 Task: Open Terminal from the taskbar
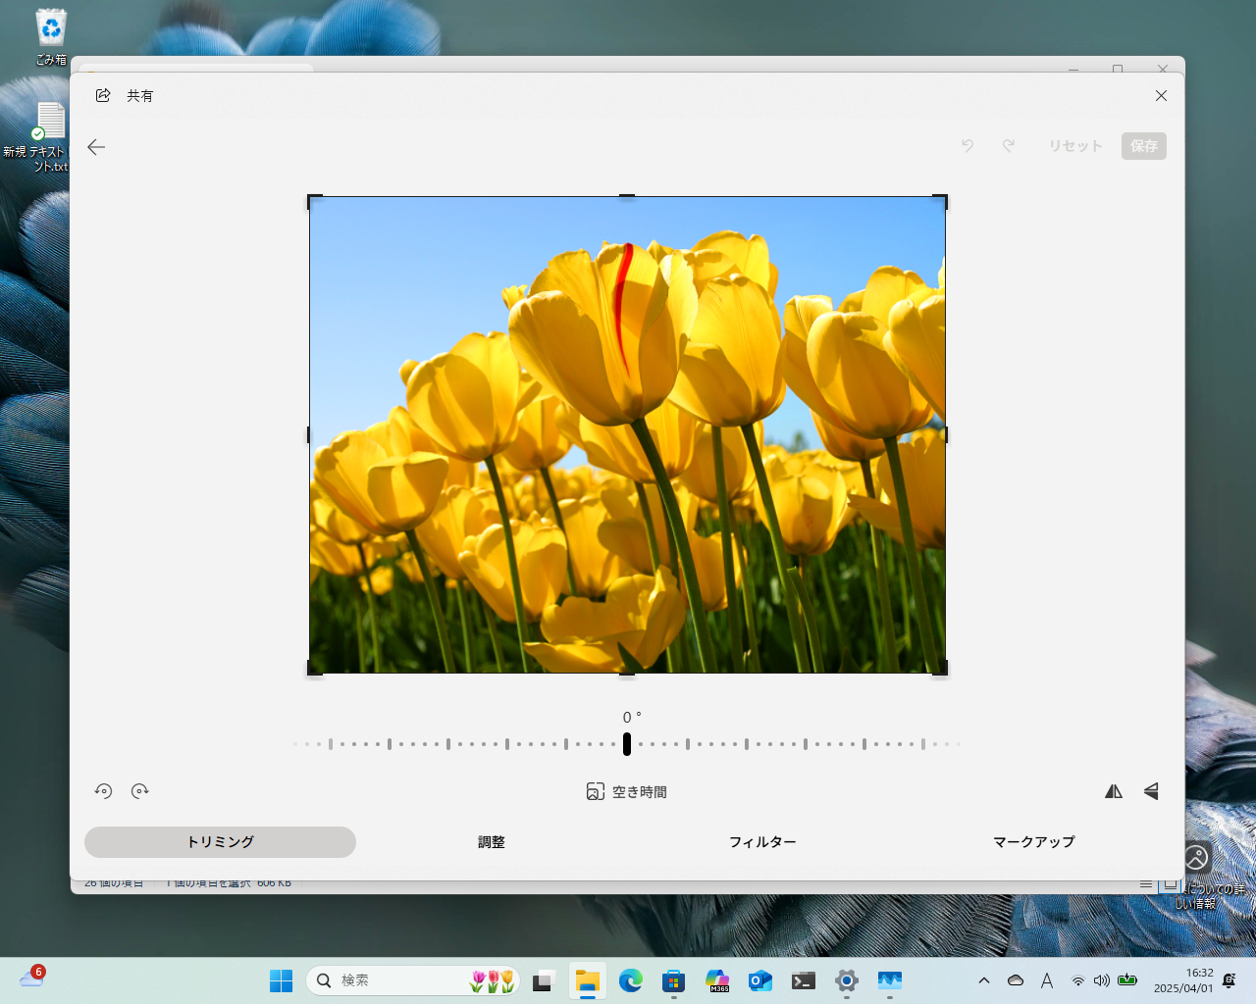(x=804, y=980)
